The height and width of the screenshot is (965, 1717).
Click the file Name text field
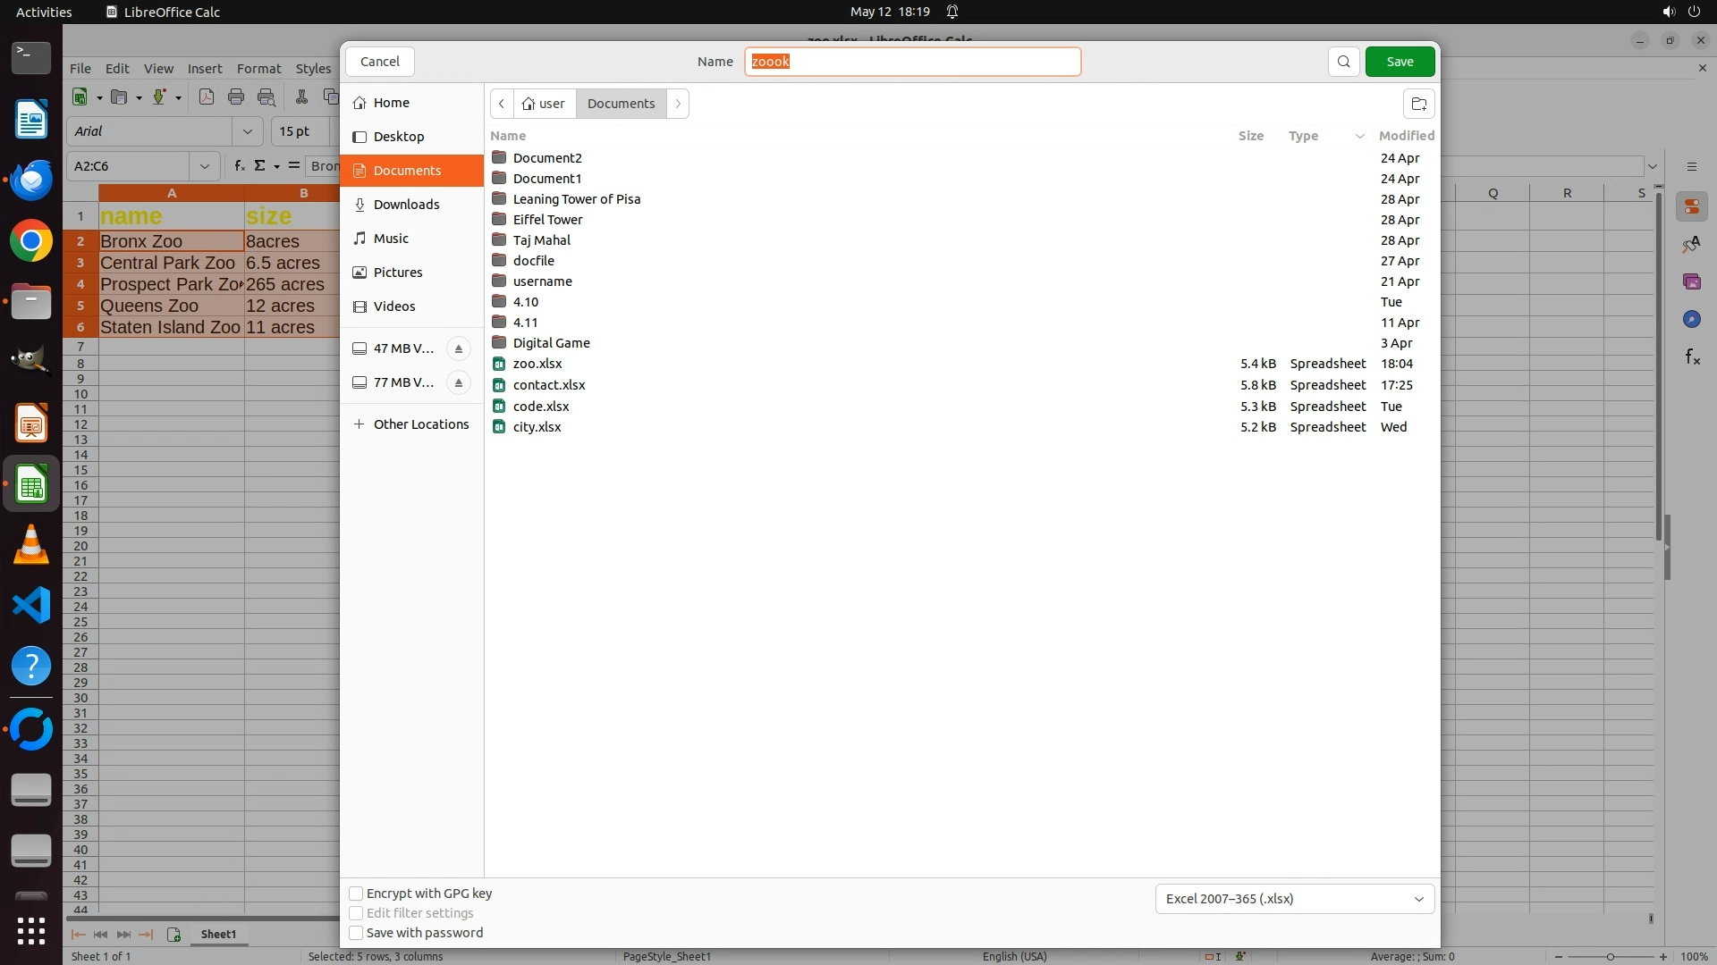912,62
